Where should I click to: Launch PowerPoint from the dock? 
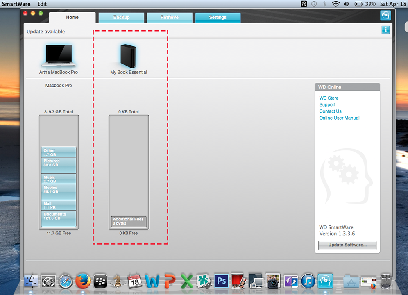click(170, 281)
